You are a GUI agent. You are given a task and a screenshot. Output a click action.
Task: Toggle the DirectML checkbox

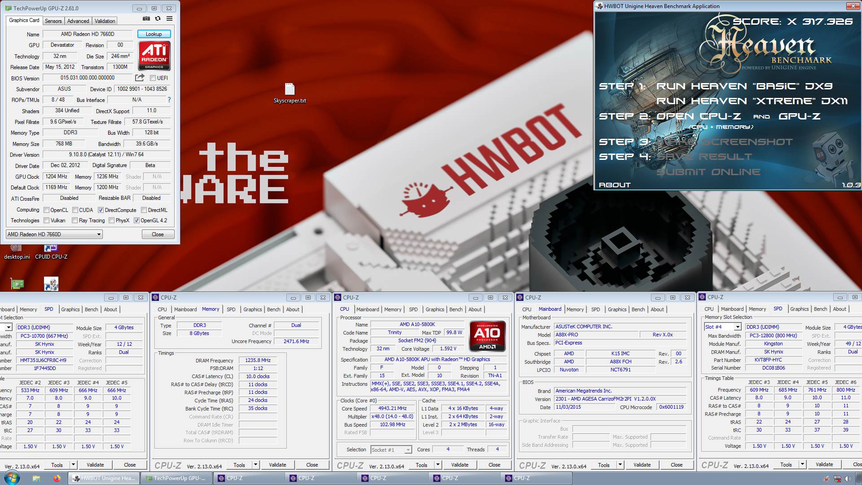tap(144, 210)
